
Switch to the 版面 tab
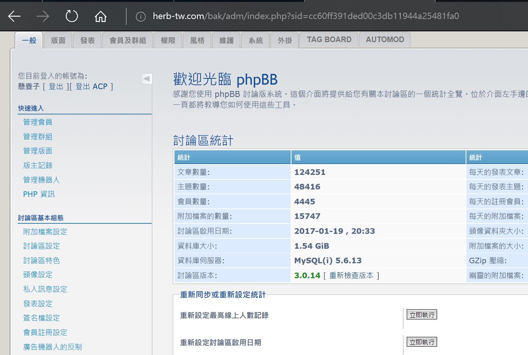(x=58, y=40)
